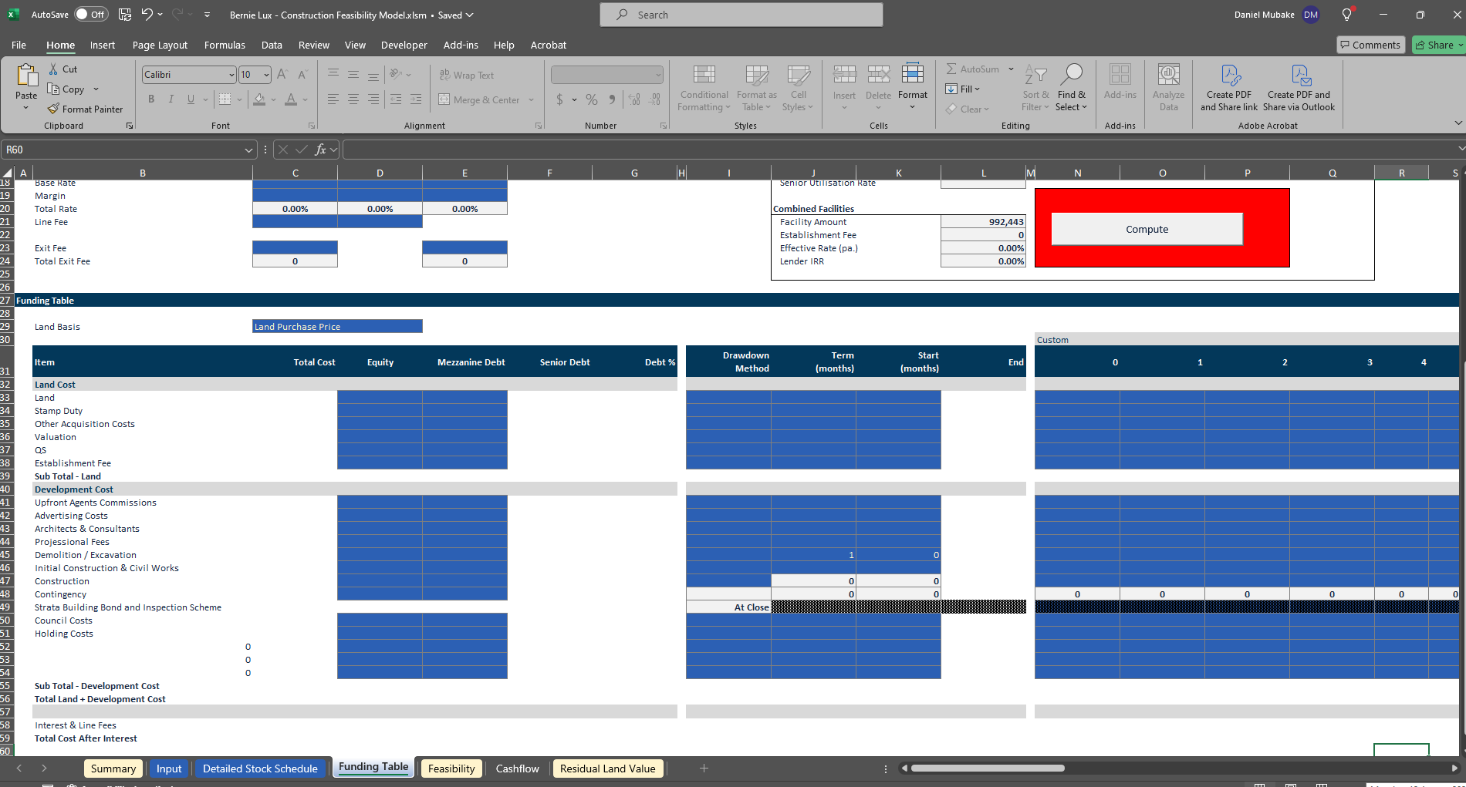Increase font size with larger A icon

(282, 75)
